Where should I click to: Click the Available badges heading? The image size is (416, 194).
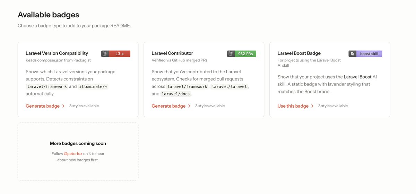pos(49,15)
